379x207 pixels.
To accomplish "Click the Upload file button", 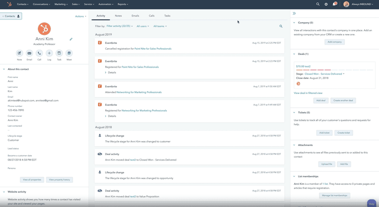I will pos(326,164).
